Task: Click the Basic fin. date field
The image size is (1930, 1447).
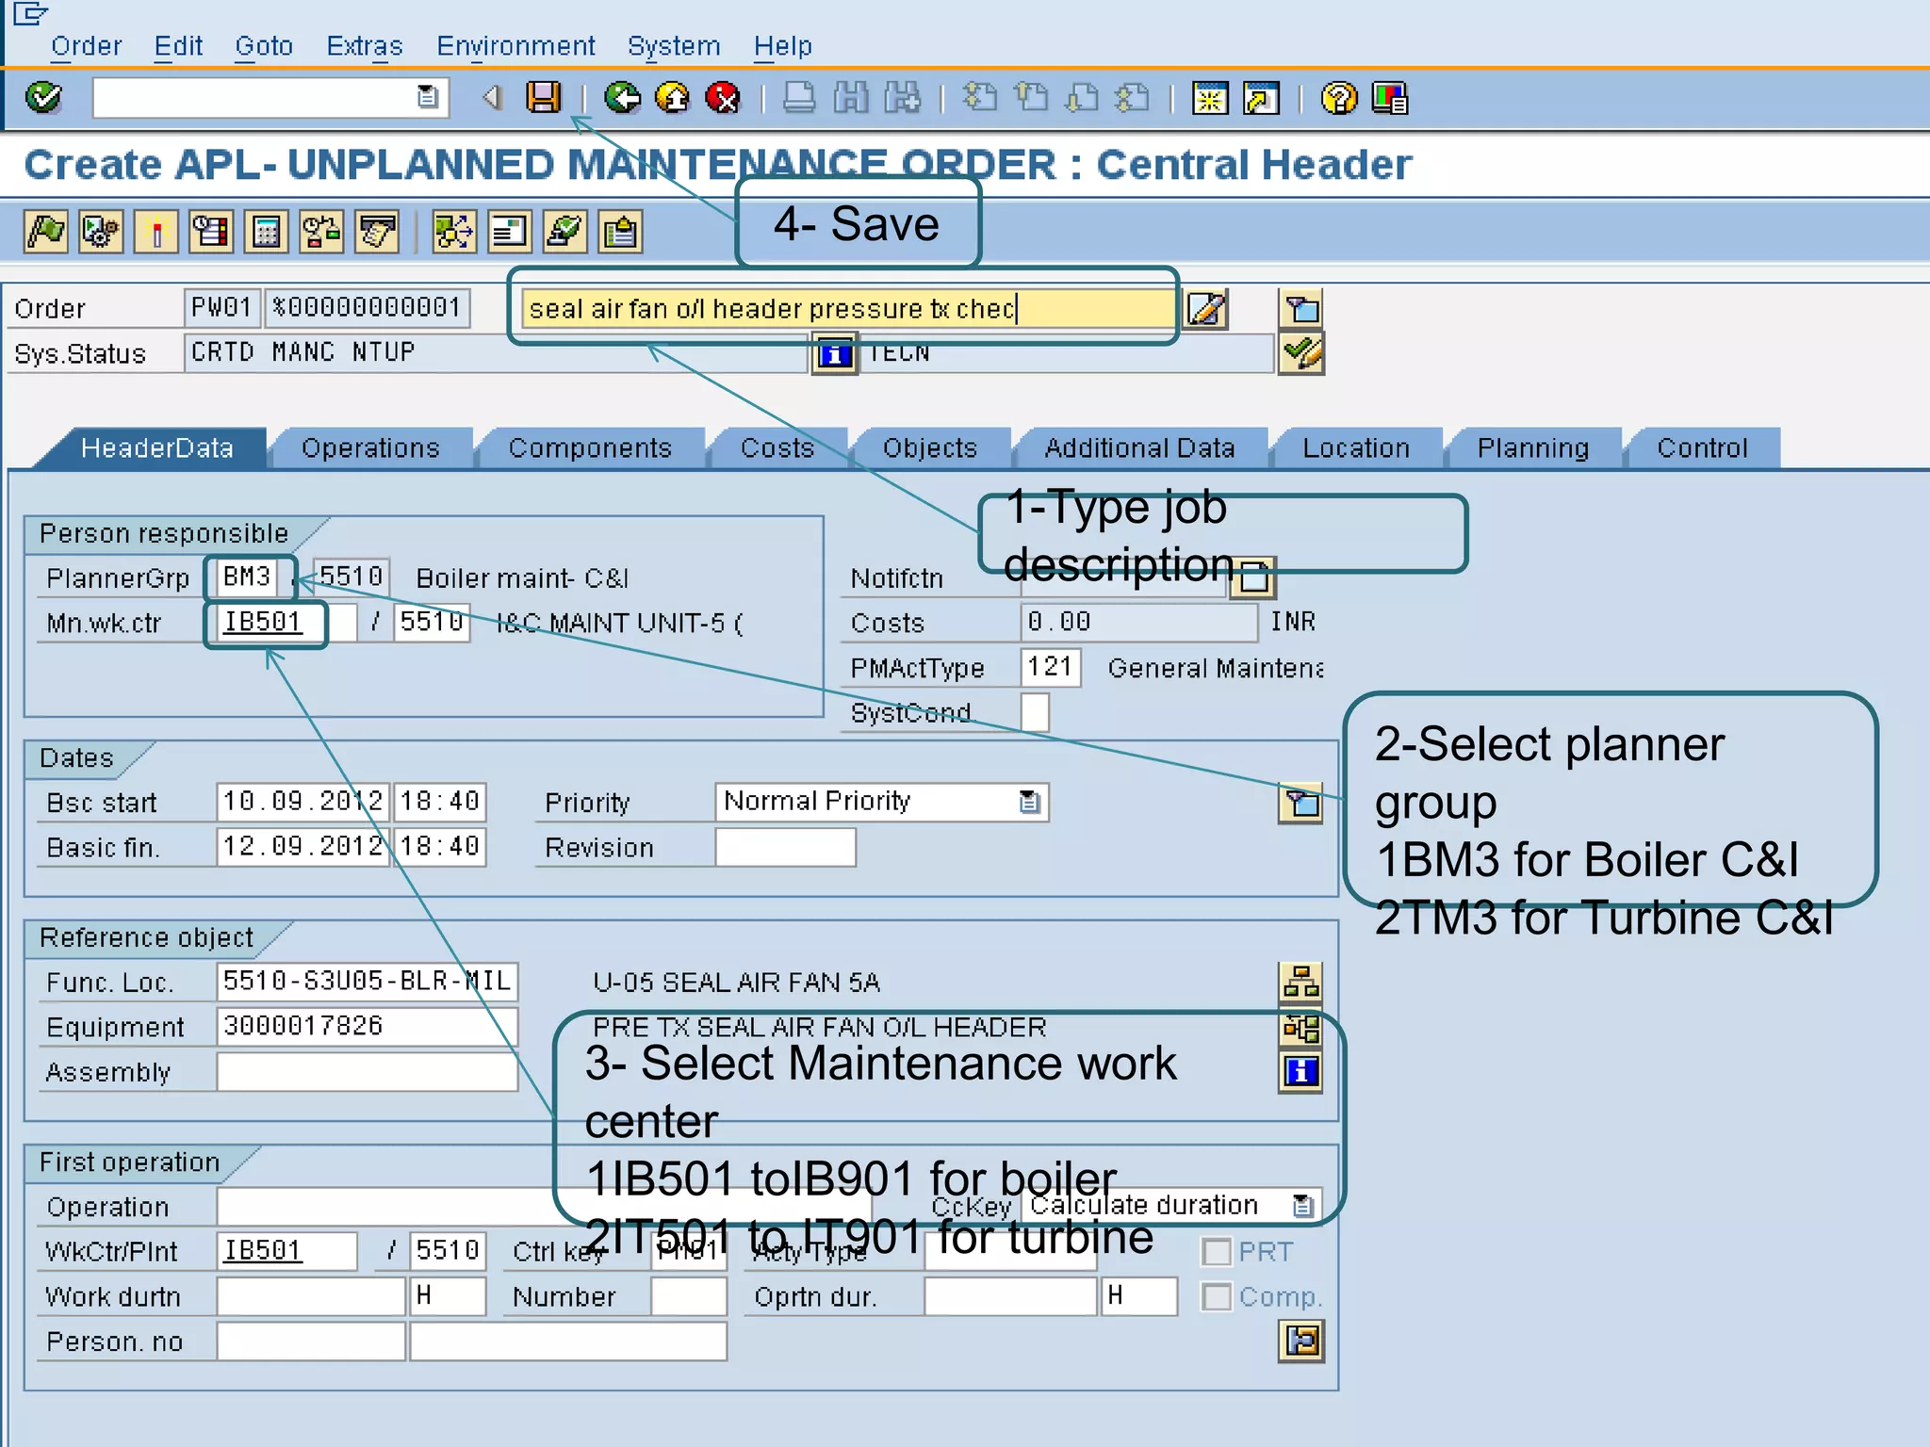Action: 302,846
